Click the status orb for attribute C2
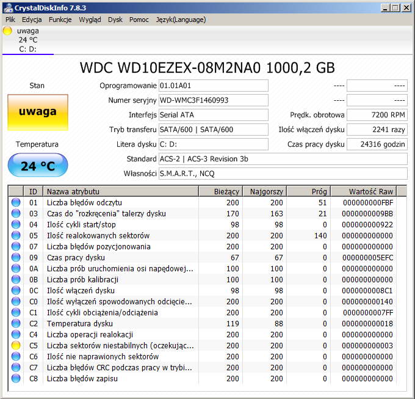This screenshot has width=415, height=399. 16,323
